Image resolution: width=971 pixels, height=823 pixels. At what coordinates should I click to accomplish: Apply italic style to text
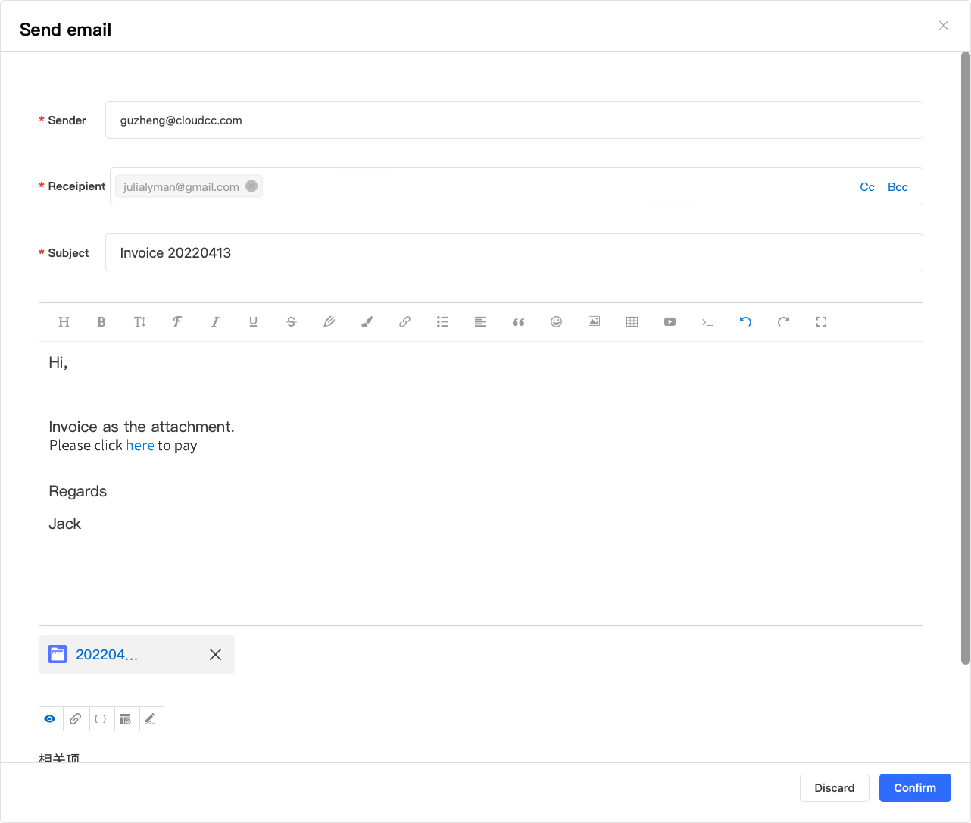click(215, 322)
